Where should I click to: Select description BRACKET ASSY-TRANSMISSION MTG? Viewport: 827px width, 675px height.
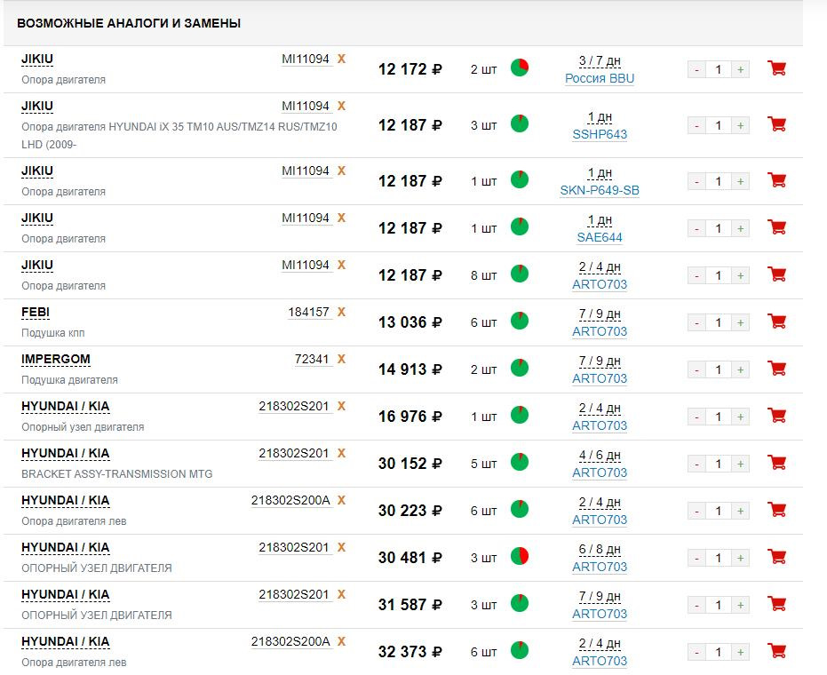point(117,474)
